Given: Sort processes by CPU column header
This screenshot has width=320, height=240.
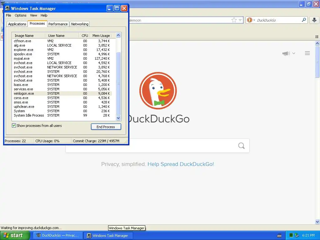Looking at the screenshot, I should [x=84, y=36].
